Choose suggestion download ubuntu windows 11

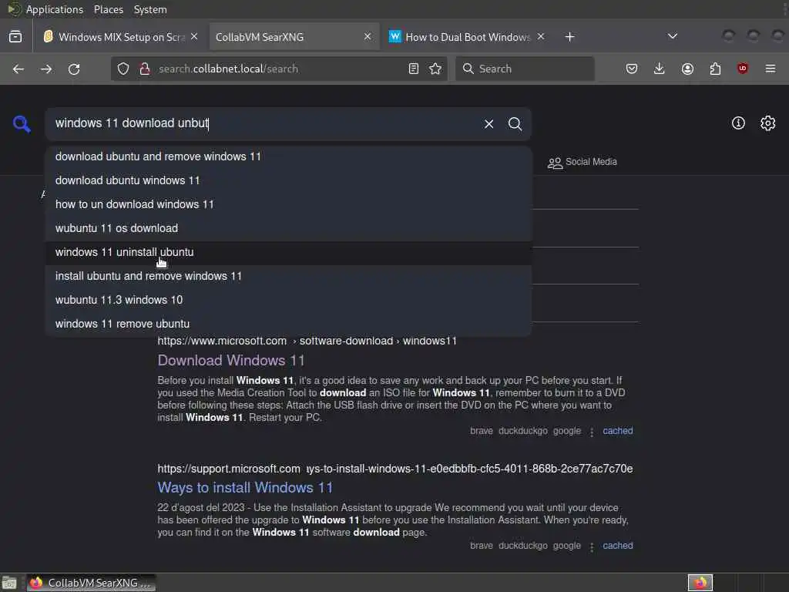point(288,180)
